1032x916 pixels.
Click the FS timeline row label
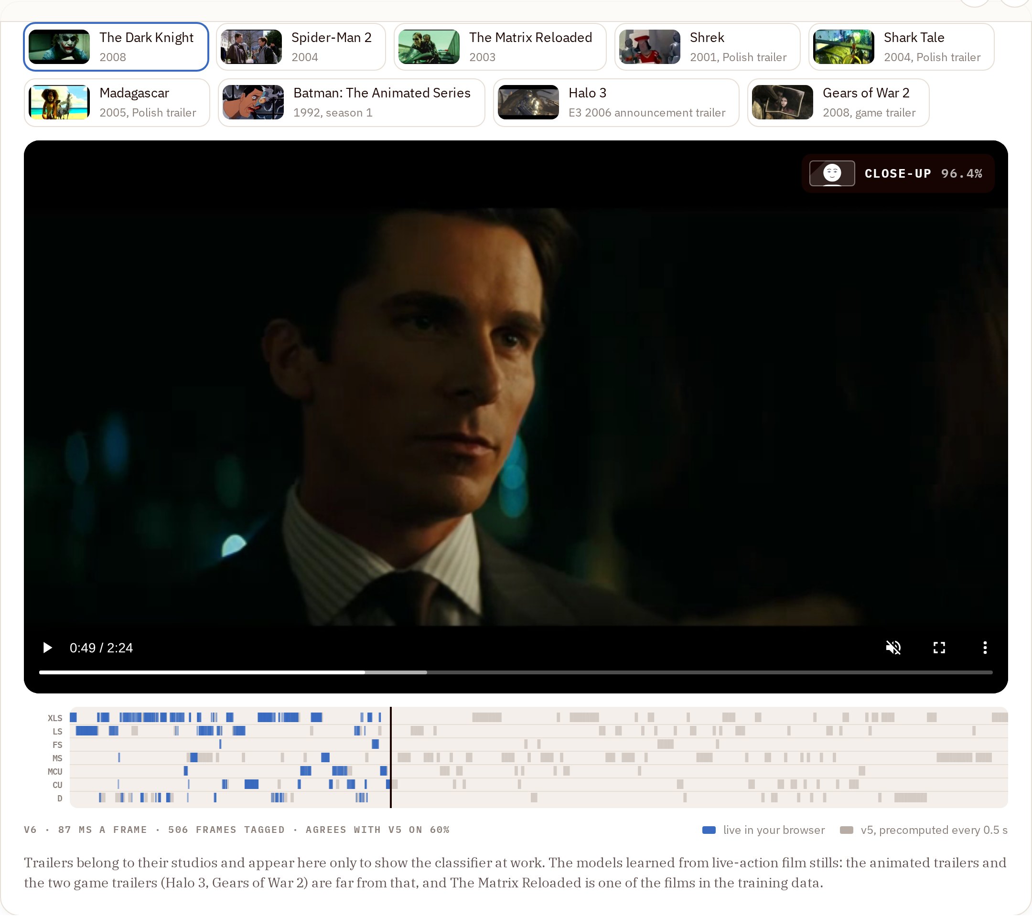pos(57,745)
